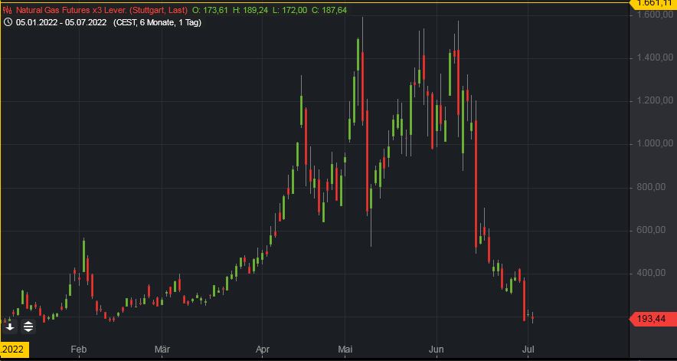
Task: Click the red 193,44 last price label
Action: tap(655, 319)
